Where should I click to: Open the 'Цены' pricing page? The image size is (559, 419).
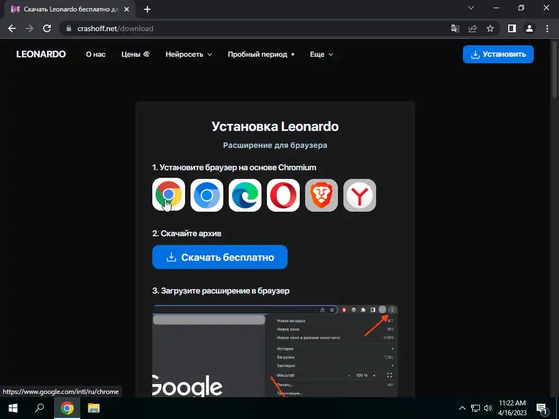[x=135, y=54]
